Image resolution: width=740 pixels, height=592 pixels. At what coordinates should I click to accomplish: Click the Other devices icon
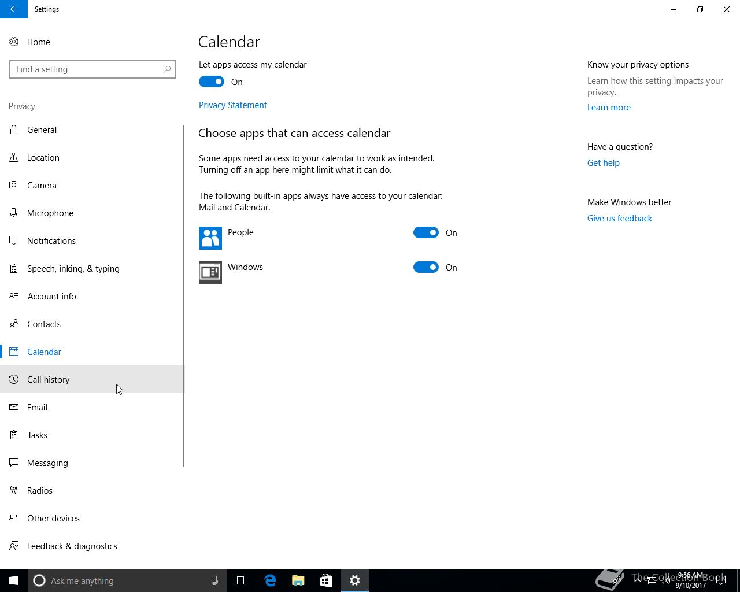click(x=14, y=518)
